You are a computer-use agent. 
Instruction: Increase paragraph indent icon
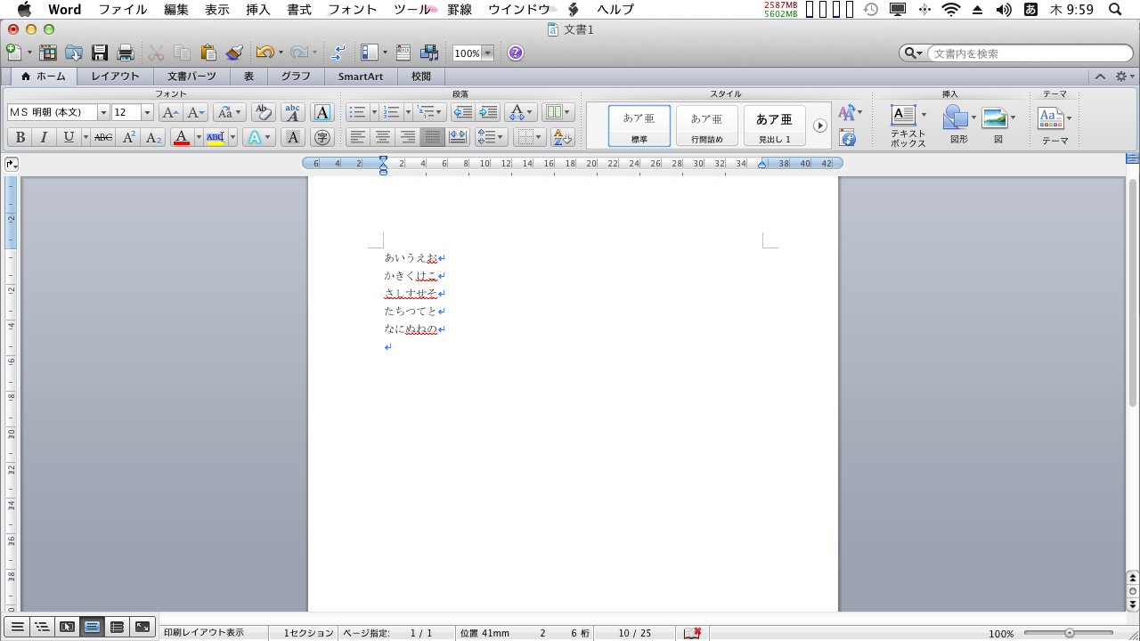point(488,112)
